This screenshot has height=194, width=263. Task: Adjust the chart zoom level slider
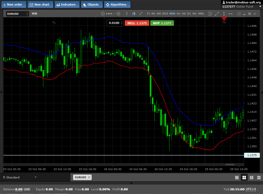click(x=111, y=14)
